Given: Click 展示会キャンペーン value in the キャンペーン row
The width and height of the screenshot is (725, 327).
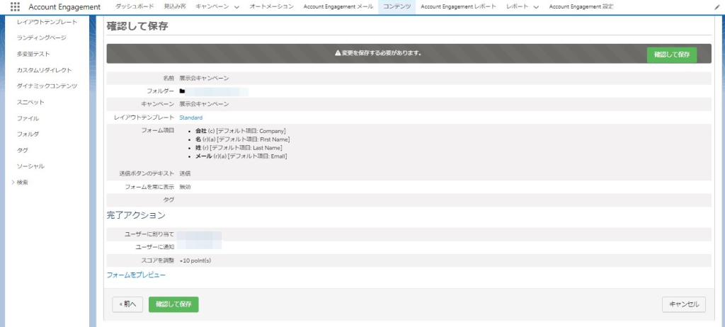Looking at the screenshot, I should (204, 104).
